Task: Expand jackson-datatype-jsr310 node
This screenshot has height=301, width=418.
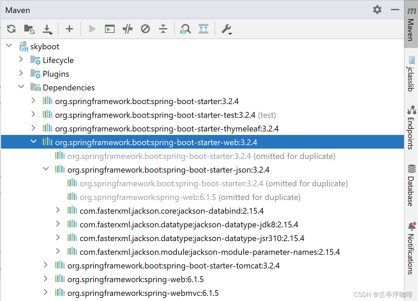Action: point(58,237)
